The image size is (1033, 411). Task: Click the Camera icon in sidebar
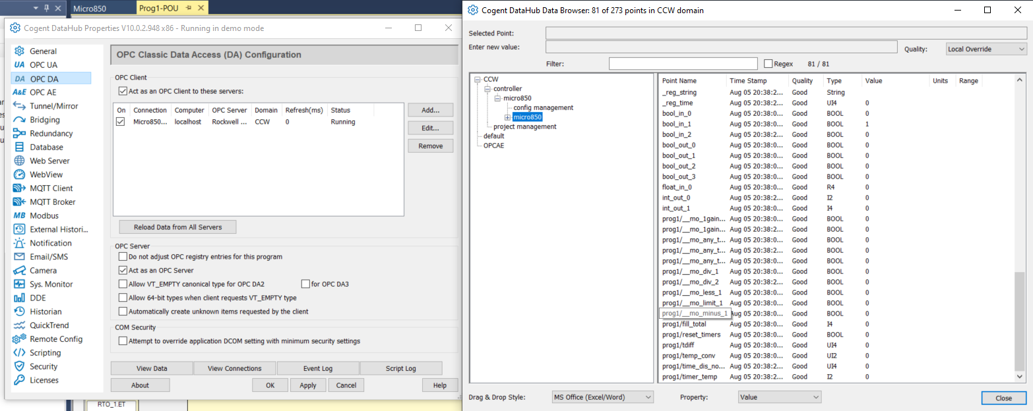tap(19, 271)
